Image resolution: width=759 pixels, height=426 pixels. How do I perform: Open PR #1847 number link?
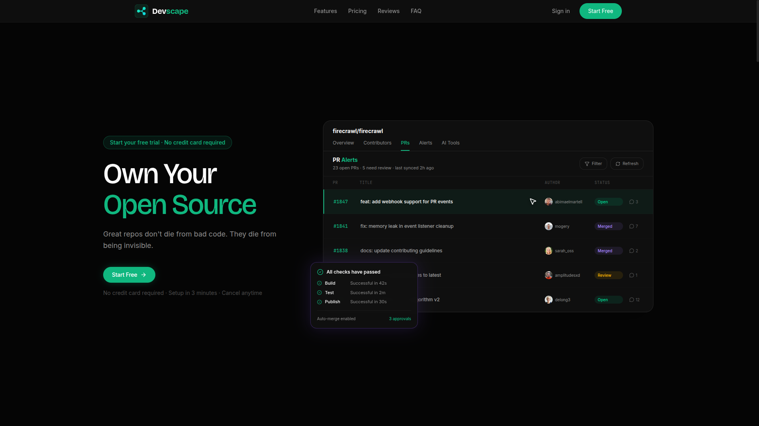click(340, 202)
